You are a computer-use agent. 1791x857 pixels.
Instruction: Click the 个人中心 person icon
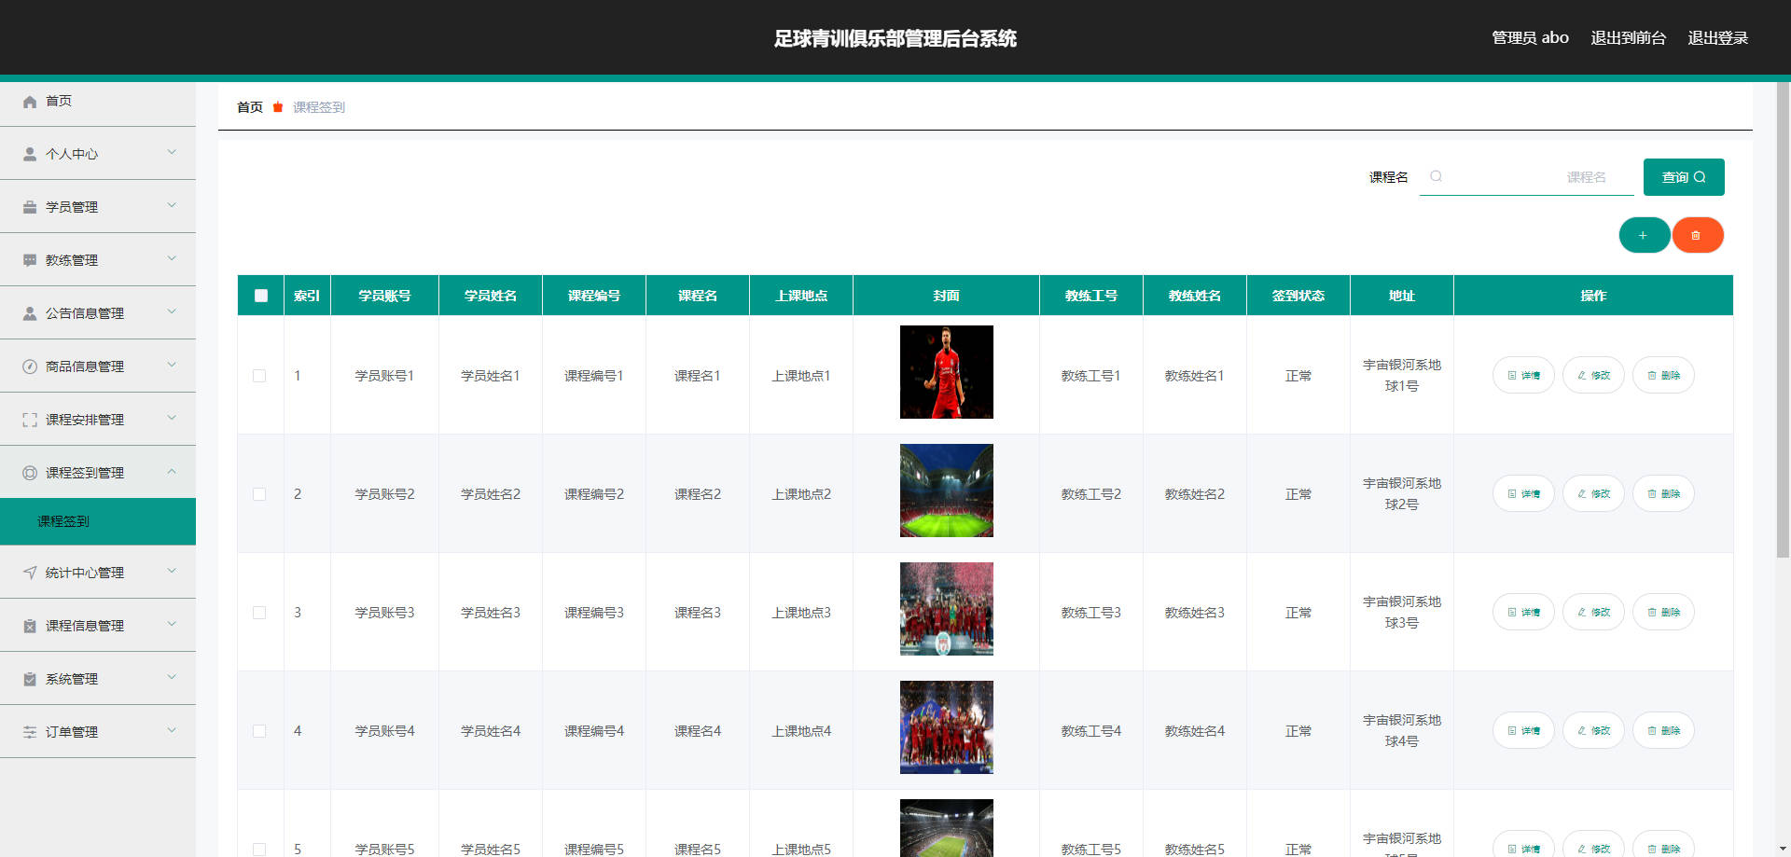pos(30,154)
